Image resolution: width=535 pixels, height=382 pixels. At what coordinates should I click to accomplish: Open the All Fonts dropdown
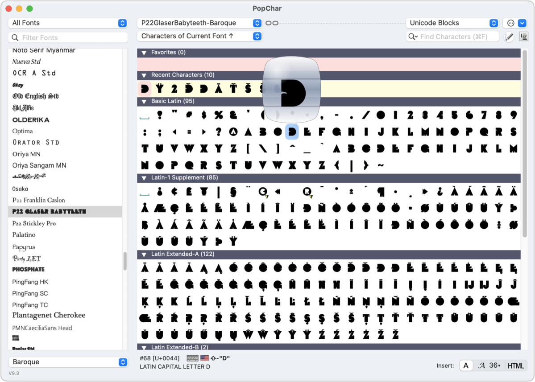tap(68, 23)
